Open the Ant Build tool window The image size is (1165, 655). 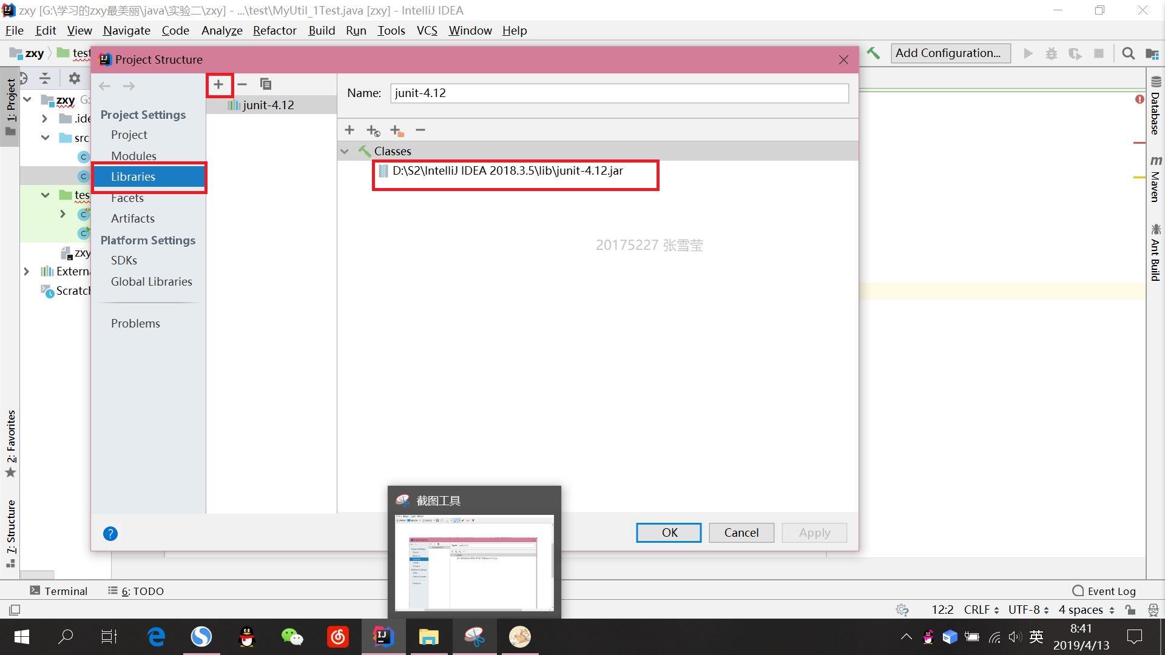click(1155, 252)
